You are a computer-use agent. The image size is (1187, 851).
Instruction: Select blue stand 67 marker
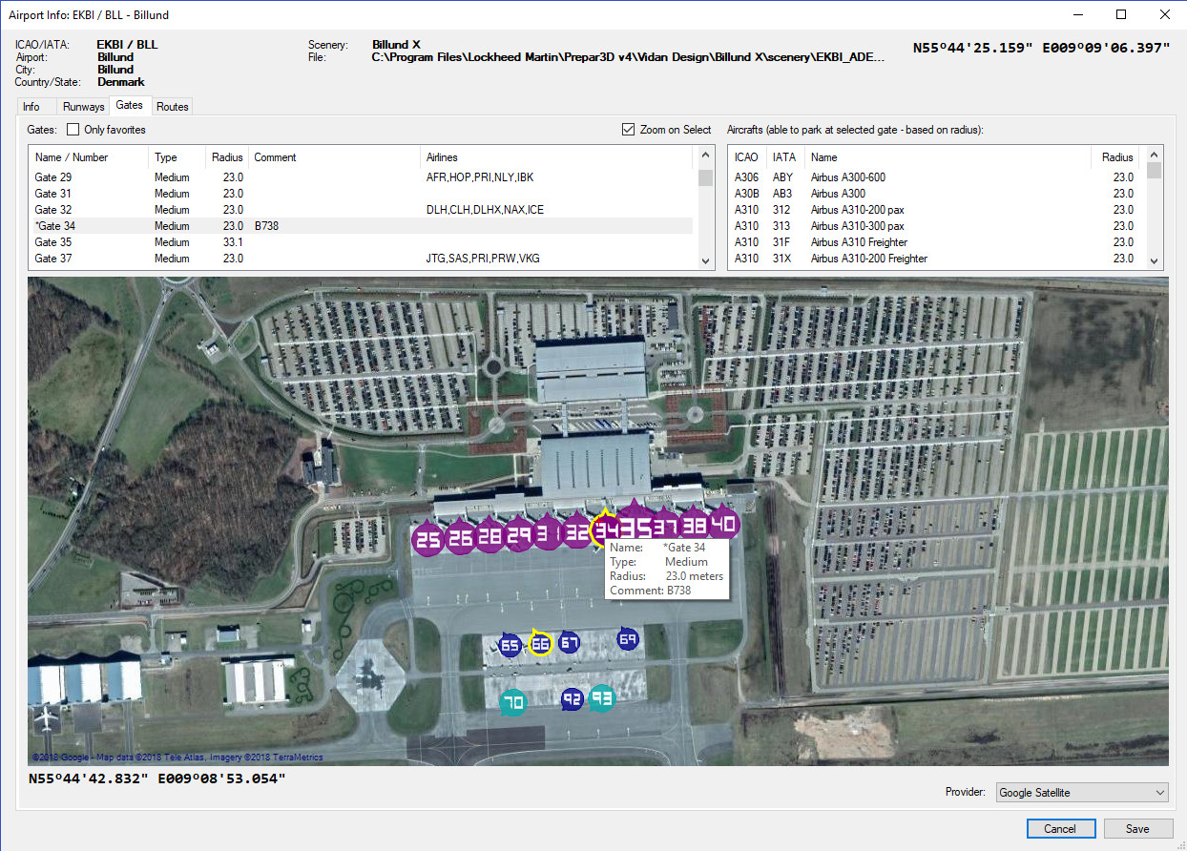[x=569, y=642]
